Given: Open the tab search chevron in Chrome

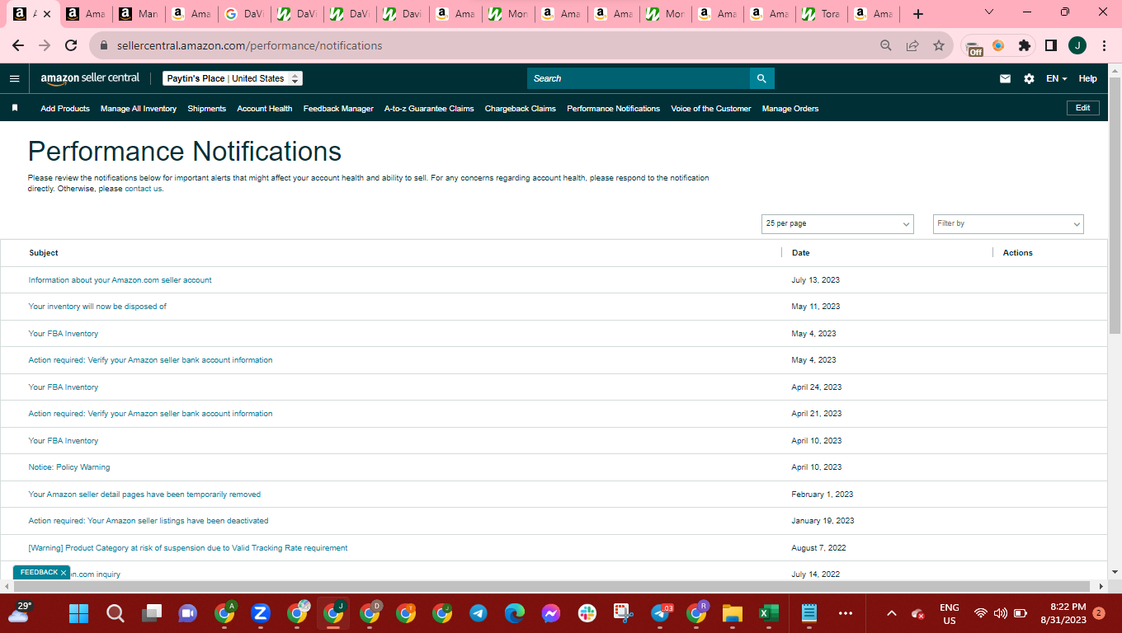Looking at the screenshot, I should click(x=989, y=12).
